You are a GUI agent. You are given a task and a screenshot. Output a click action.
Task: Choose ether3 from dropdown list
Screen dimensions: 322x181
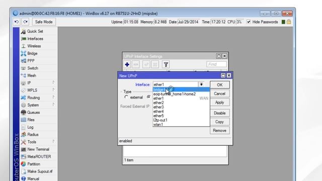pos(181,107)
